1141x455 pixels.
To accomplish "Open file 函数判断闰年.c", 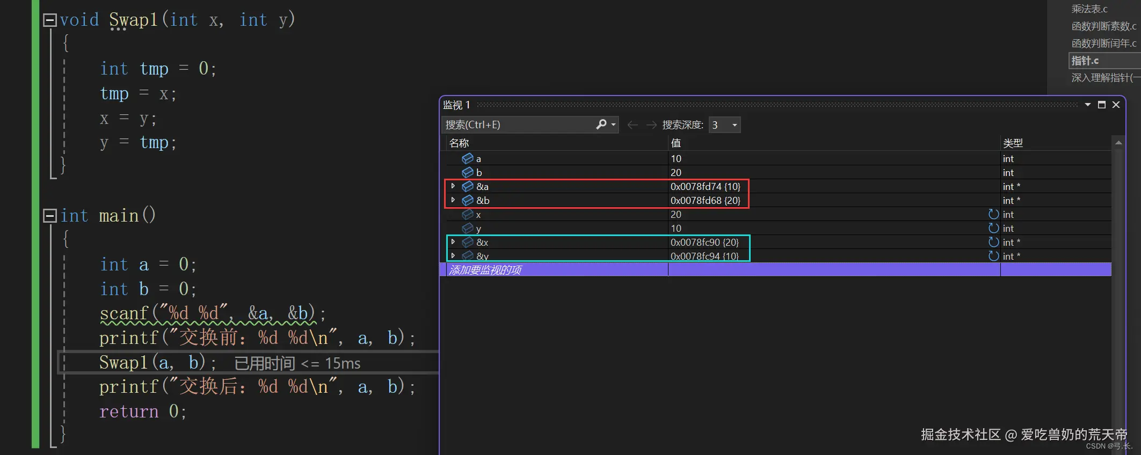I will pos(1104,43).
